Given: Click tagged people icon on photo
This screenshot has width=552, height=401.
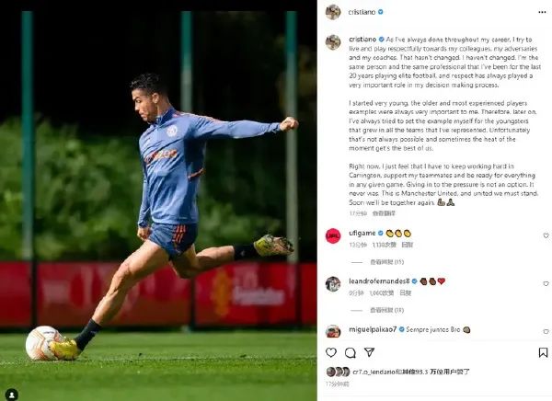Looking at the screenshot, I should [12, 395].
